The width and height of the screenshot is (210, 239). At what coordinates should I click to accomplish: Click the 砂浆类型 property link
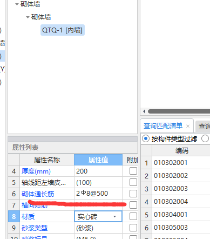(35, 228)
